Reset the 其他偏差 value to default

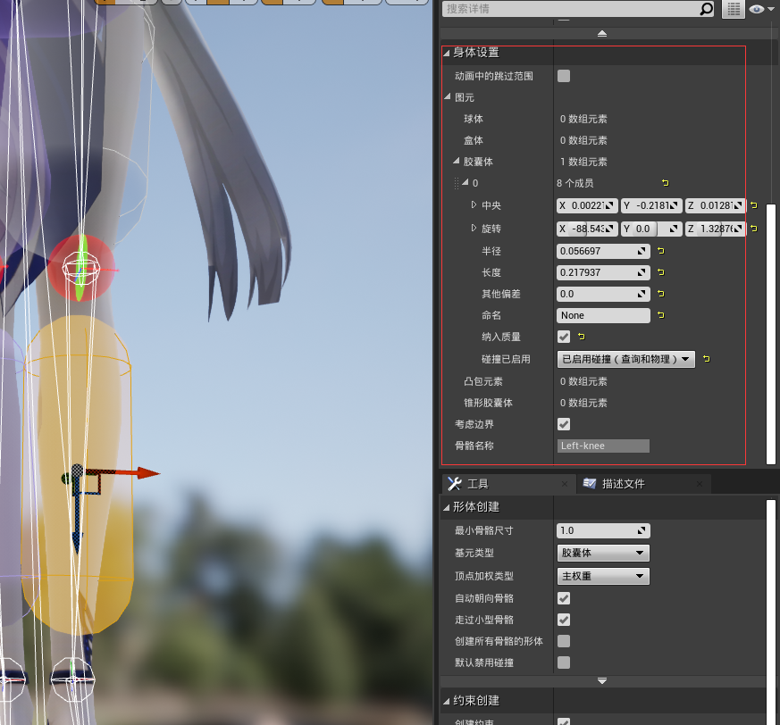click(660, 294)
